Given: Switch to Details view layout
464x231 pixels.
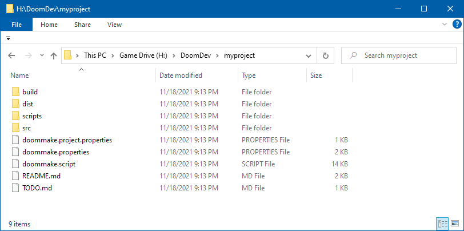Looking at the screenshot, I should point(442,224).
